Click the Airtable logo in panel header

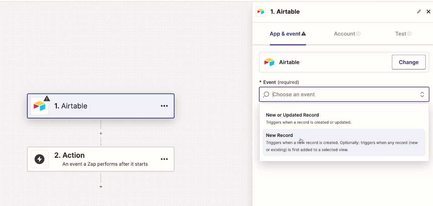261,12
